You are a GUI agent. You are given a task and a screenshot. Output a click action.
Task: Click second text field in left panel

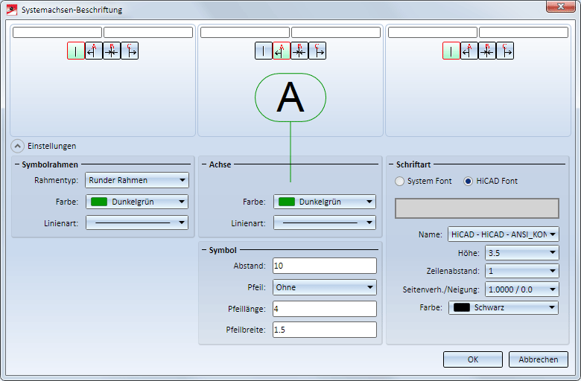point(148,32)
